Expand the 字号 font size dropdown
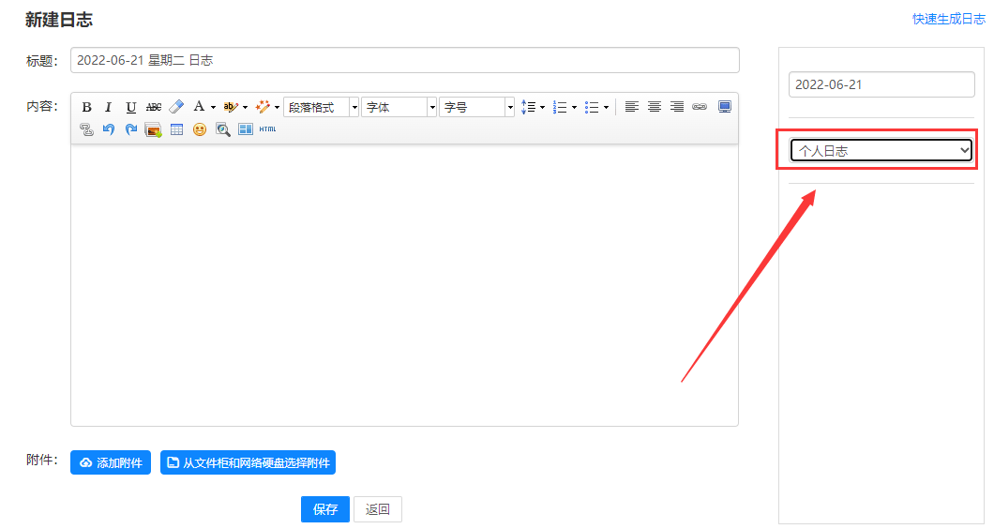Image resolution: width=994 pixels, height=529 pixels. 476,107
